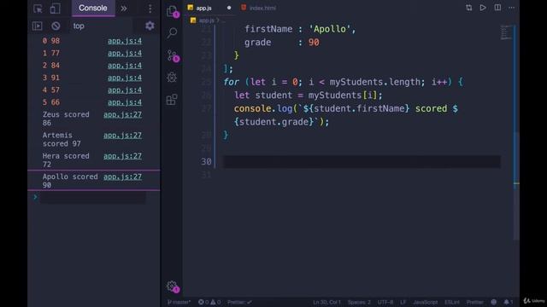Place cursor on empty line 30

point(362,161)
